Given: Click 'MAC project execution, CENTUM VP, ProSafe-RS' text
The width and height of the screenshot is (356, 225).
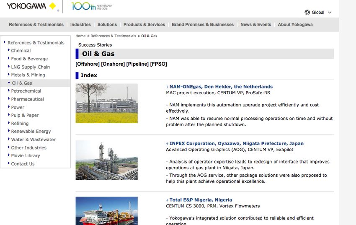Looking at the screenshot, I should (218, 93).
